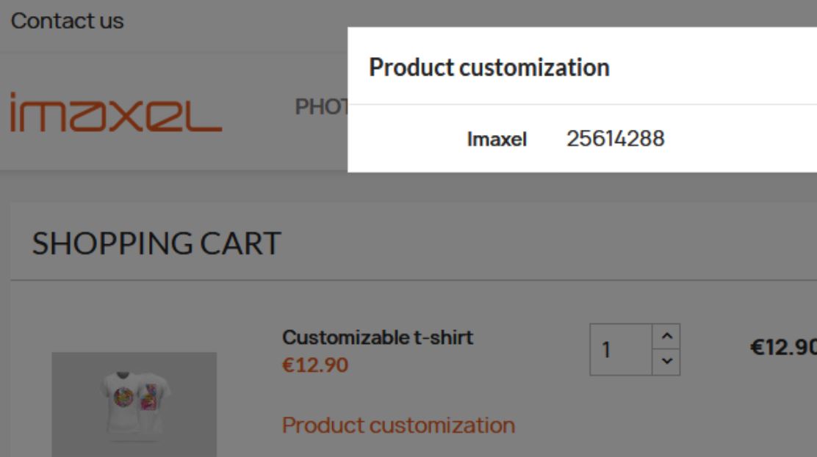
Task: Open the Contact us link
Action: pos(68,21)
